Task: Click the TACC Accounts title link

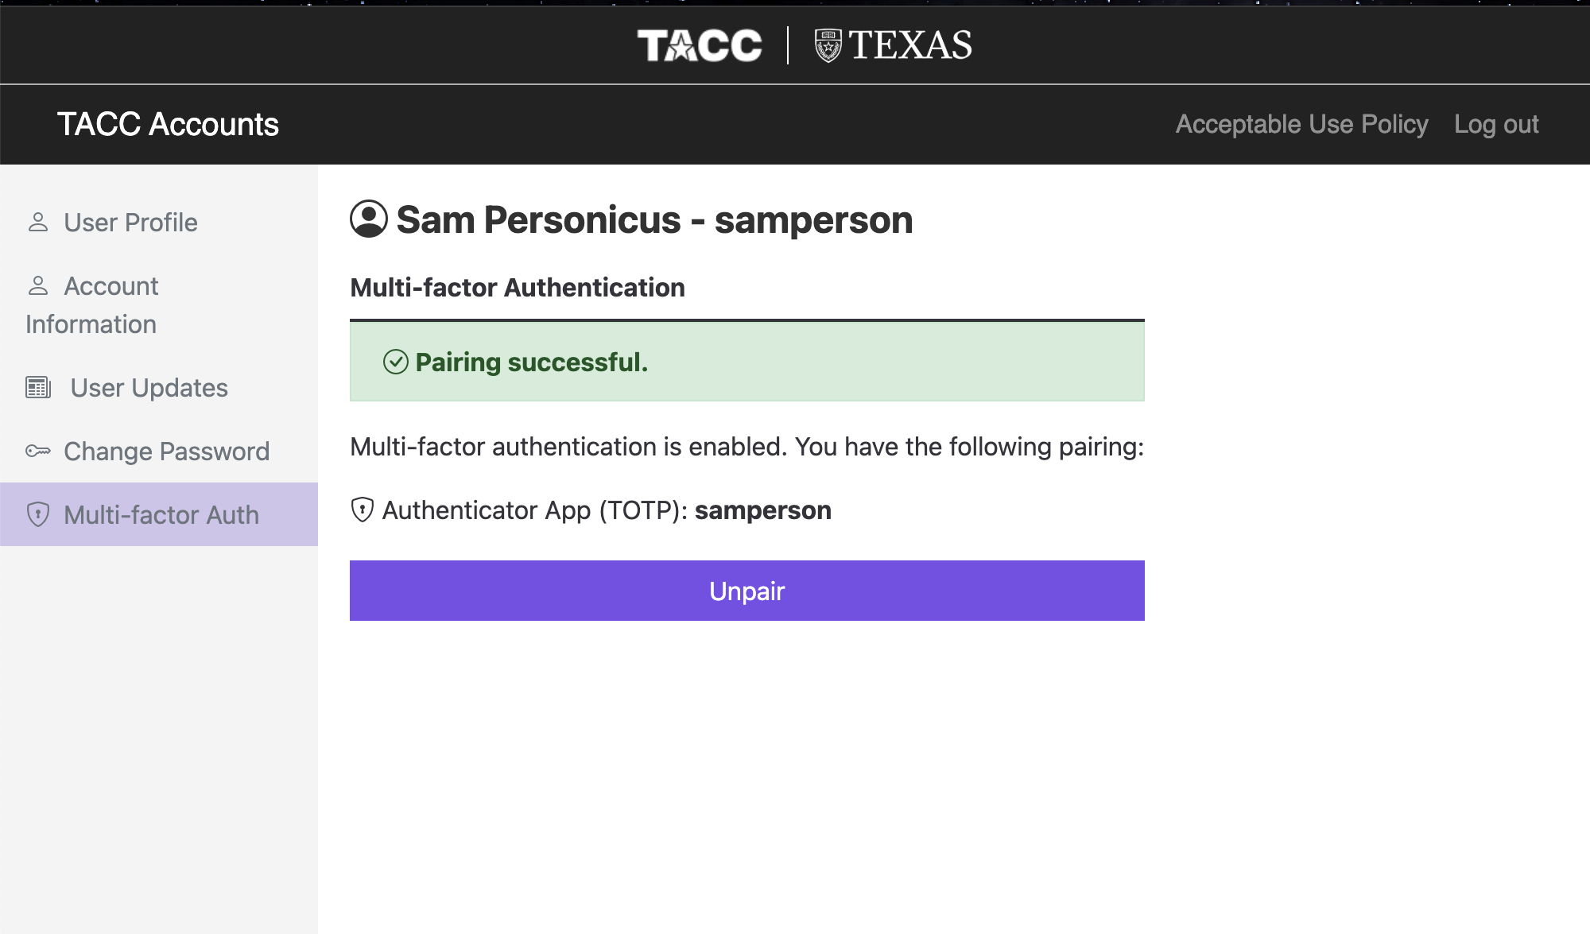Action: click(x=168, y=124)
